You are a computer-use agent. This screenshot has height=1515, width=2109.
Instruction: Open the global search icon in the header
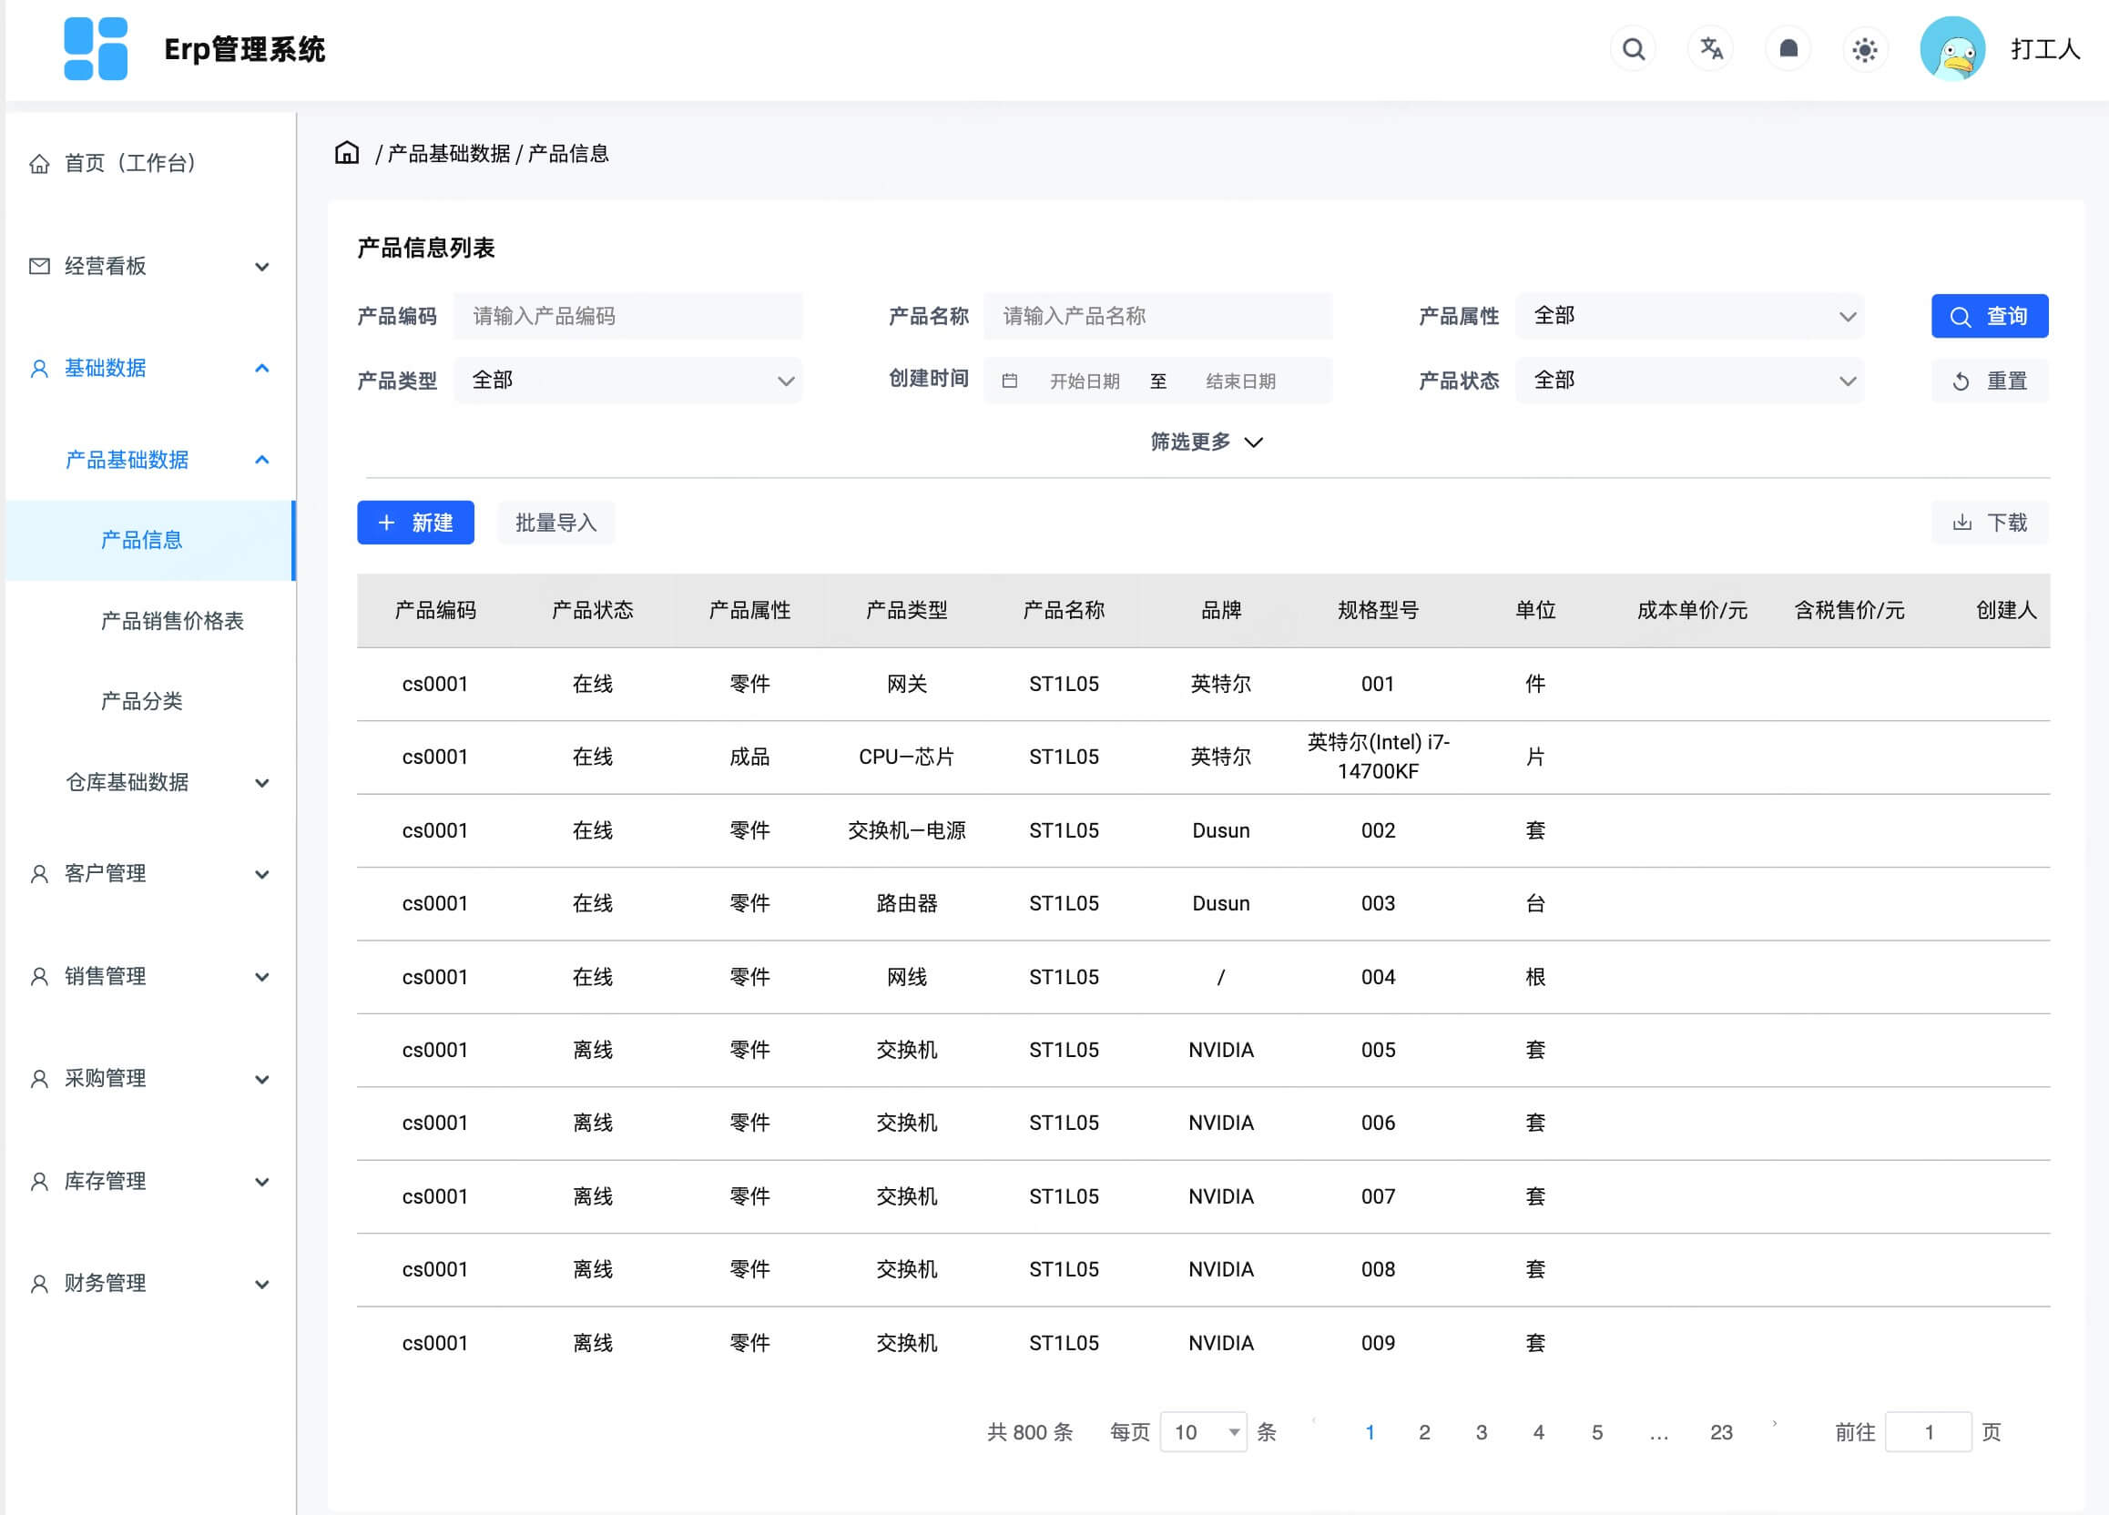[1633, 49]
